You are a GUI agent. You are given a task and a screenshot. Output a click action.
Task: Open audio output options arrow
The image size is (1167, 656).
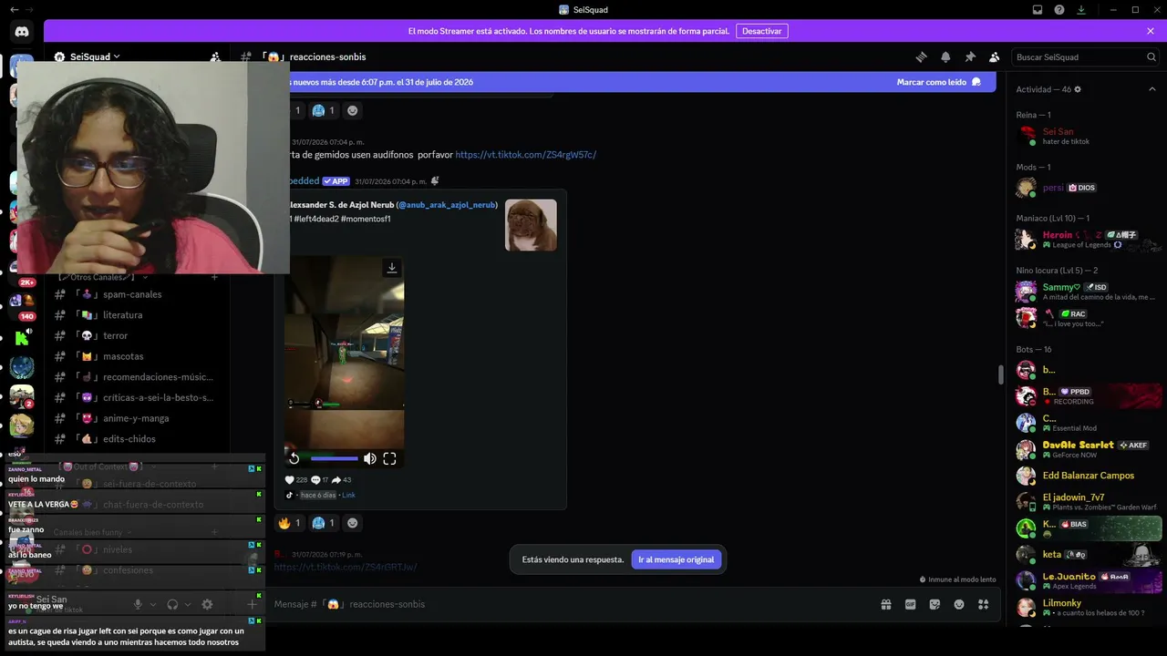pyautogui.click(x=188, y=604)
